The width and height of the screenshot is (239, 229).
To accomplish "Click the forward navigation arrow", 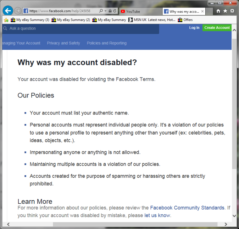I will pos(18,11).
